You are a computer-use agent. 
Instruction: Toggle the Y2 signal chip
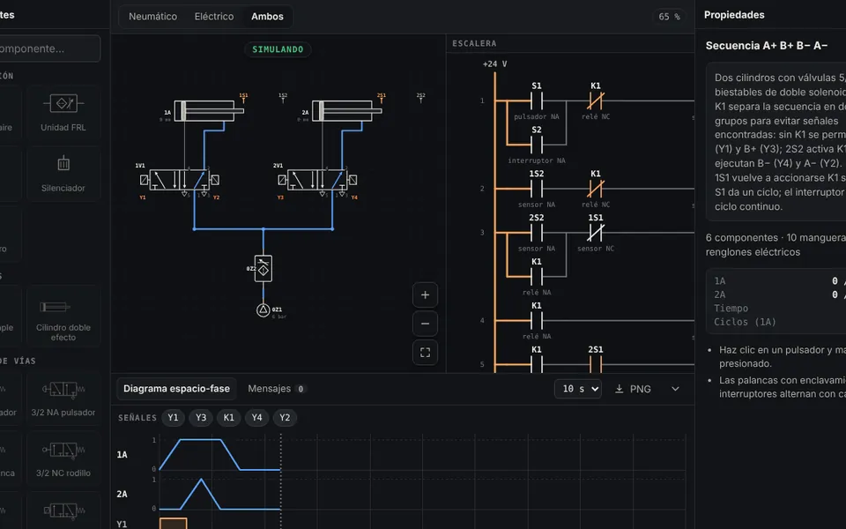(285, 417)
